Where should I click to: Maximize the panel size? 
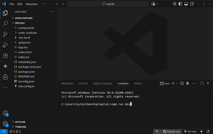click(x=202, y=83)
